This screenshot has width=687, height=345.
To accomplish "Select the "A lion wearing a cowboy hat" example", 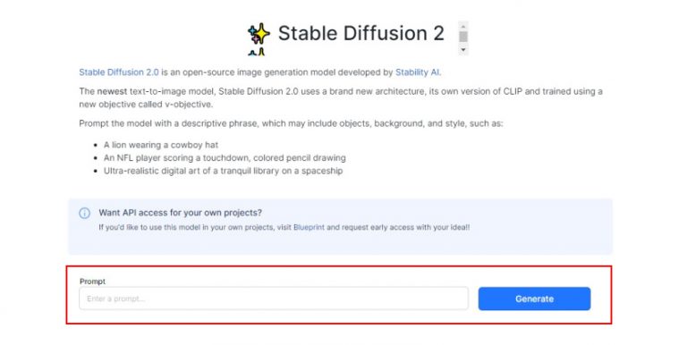I will point(161,145).
